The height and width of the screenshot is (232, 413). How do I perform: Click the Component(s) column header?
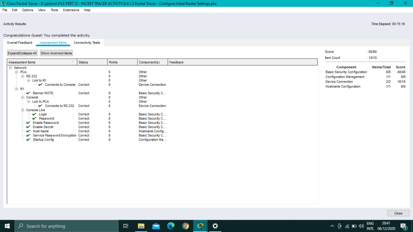pyautogui.click(x=153, y=62)
